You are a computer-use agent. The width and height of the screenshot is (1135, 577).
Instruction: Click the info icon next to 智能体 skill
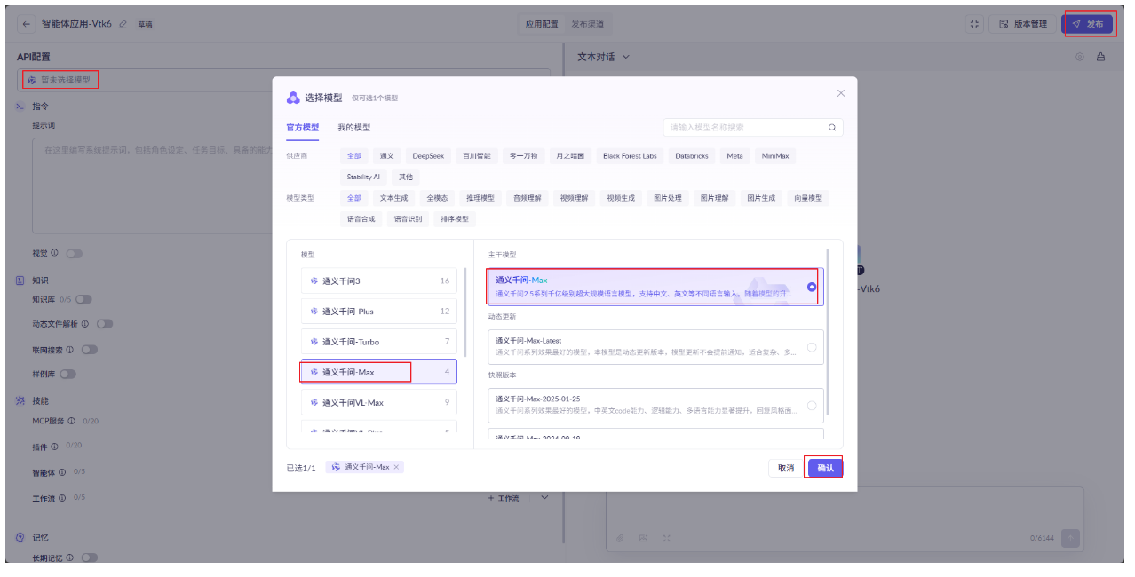[x=62, y=472]
